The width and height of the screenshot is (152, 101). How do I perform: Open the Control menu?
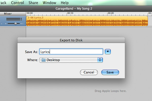18,3
